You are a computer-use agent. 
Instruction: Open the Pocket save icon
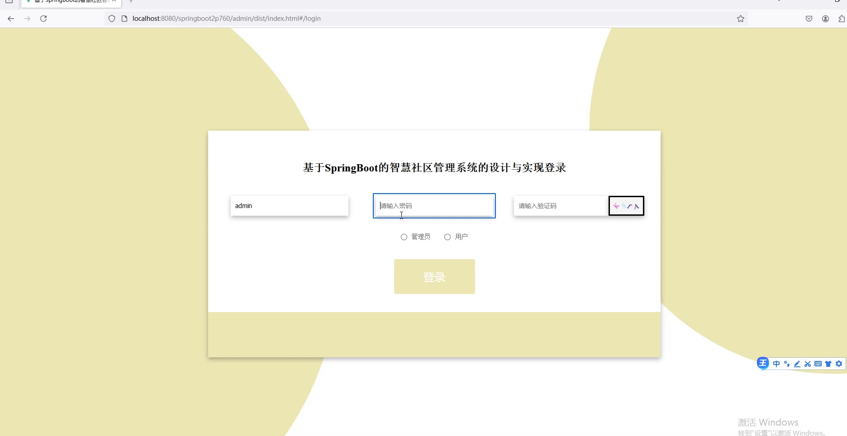point(809,19)
